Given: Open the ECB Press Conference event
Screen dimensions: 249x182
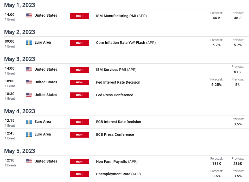Looking at the screenshot, I should pyautogui.click(x=115, y=134).
